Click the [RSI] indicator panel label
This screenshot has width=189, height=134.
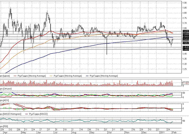(3, 126)
